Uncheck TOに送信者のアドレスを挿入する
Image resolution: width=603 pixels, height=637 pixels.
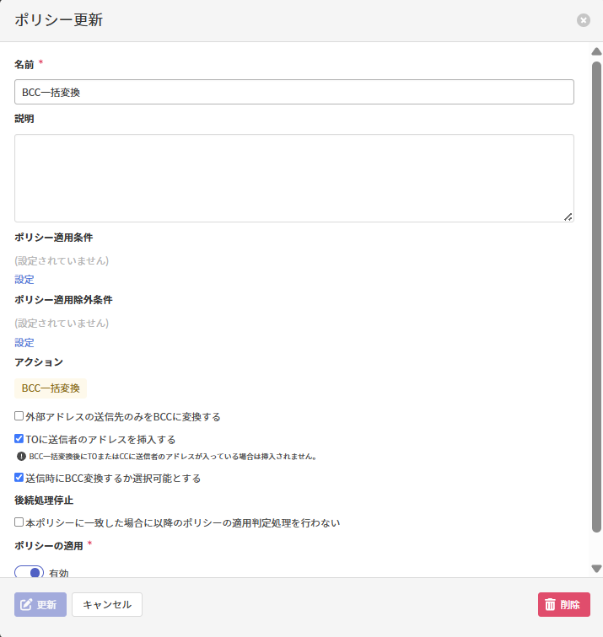pos(19,439)
